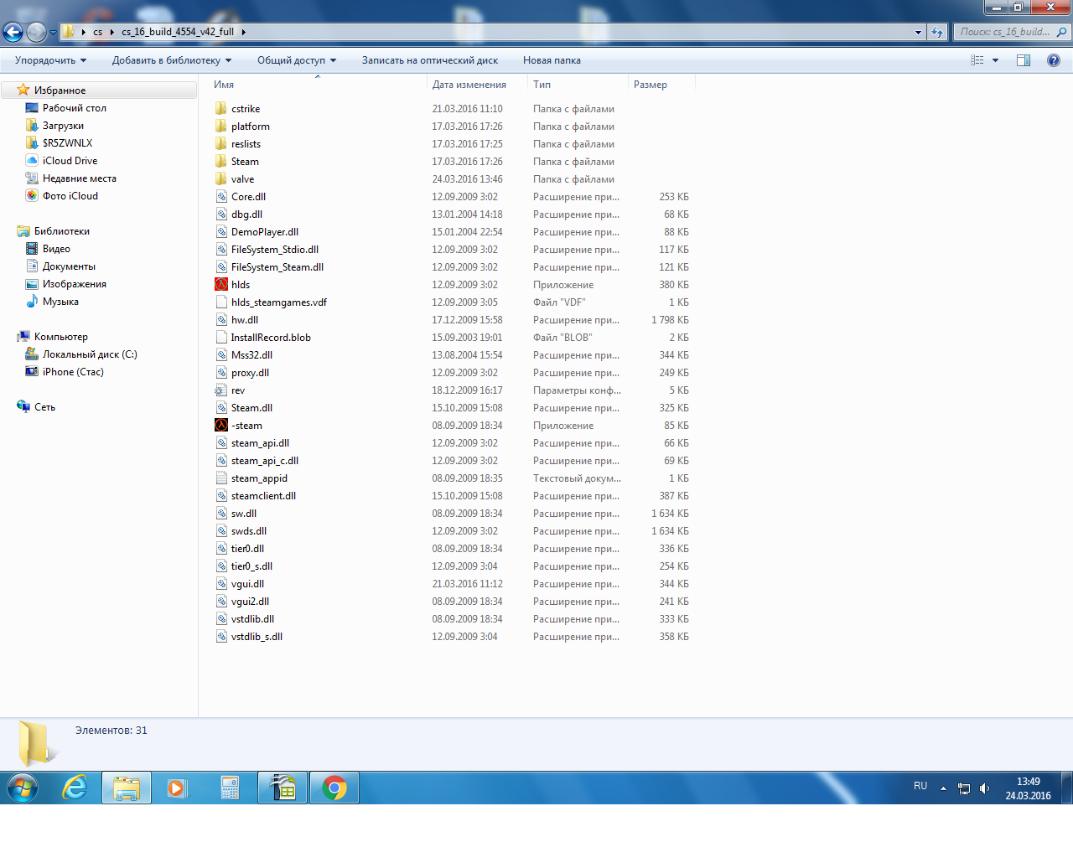This screenshot has width=1073, height=868.
Task: Open the Общий доступ menu
Action: (297, 60)
